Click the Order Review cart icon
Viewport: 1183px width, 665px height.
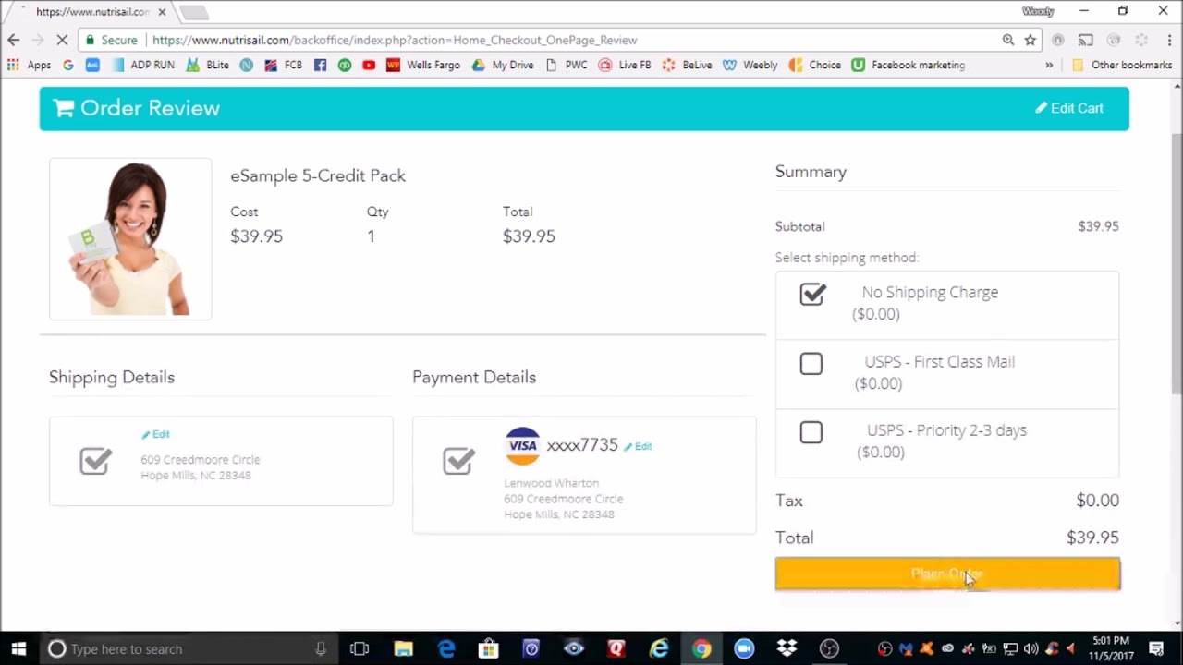[x=63, y=108]
